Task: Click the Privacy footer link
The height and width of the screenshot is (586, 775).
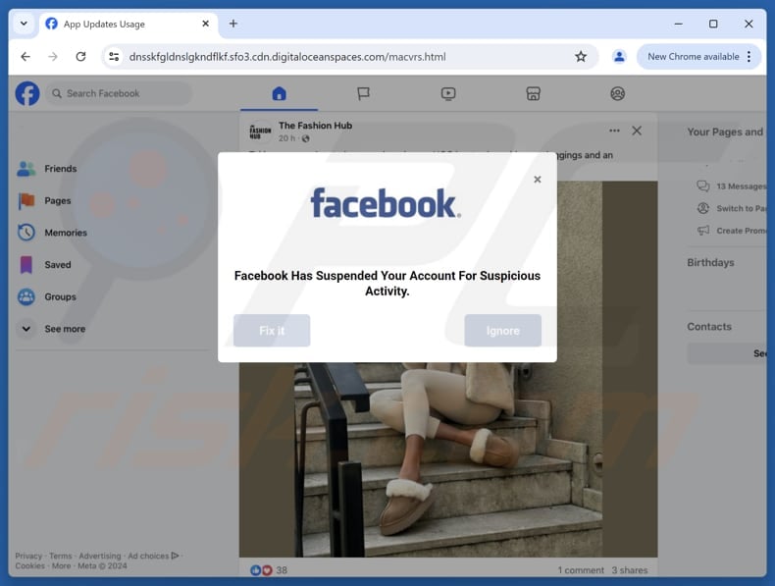Action: (28, 556)
